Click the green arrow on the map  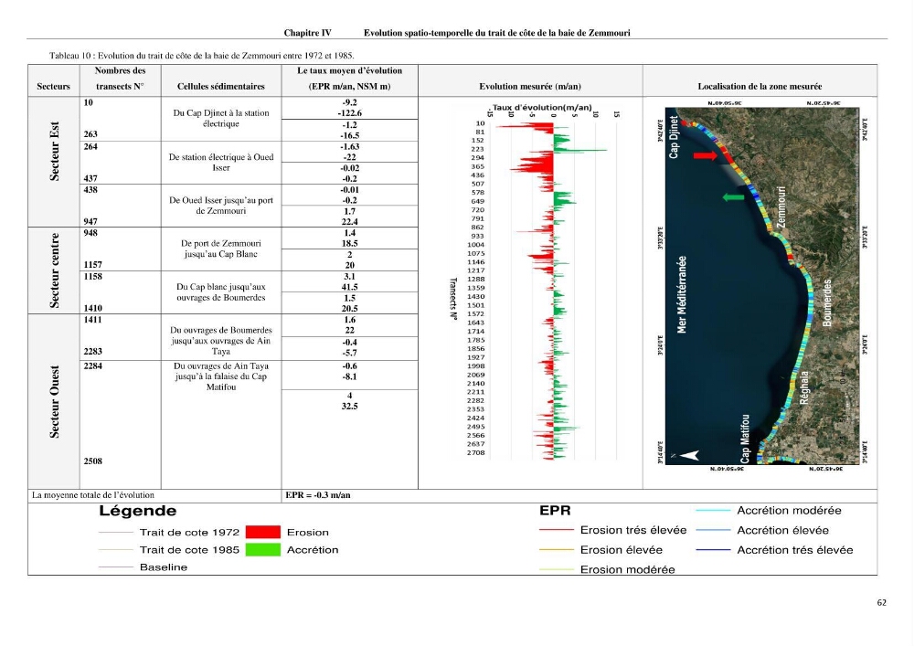(x=733, y=197)
